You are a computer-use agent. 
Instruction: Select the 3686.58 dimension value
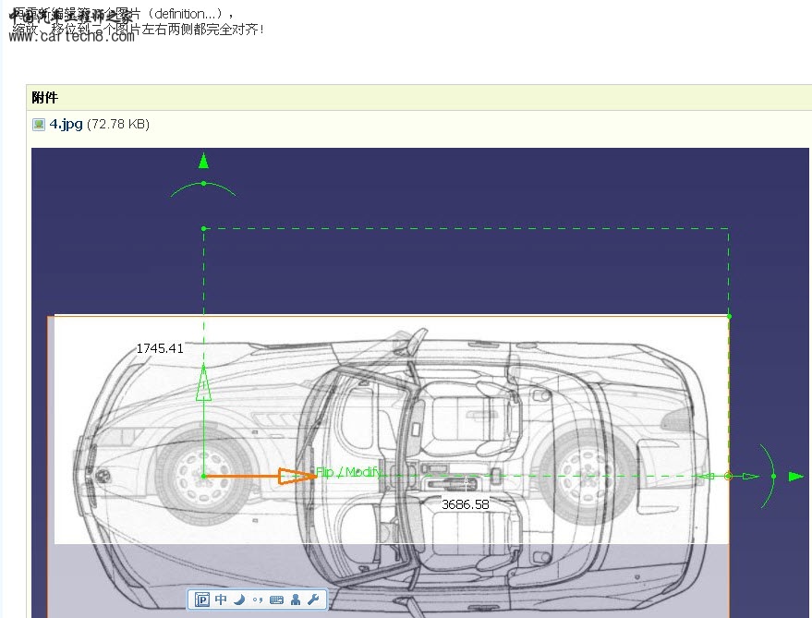[465, 504]
